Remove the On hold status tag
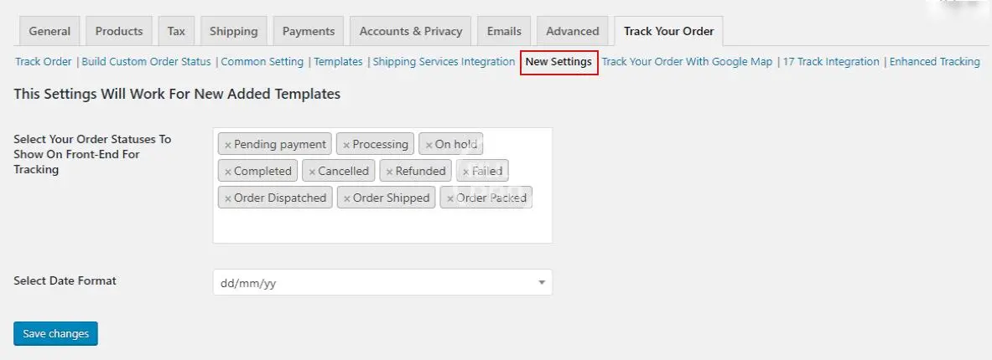Screen dimensions: 992x360 click(428, 145)
